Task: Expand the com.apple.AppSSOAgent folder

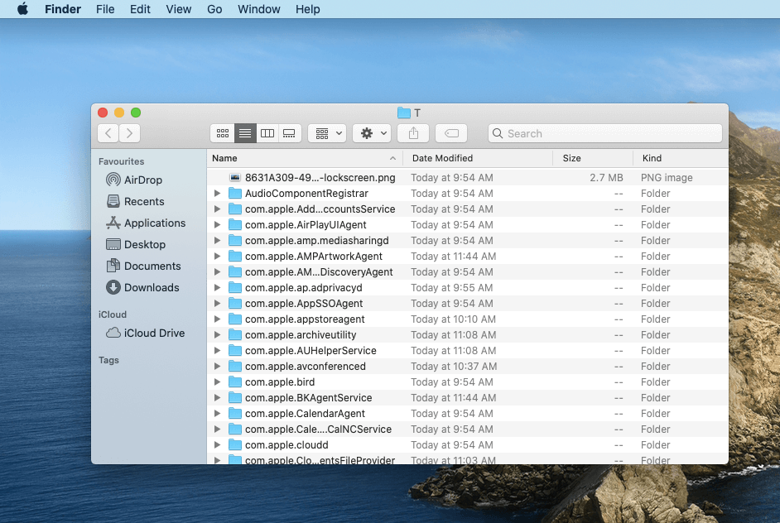Action: point(218,303)
